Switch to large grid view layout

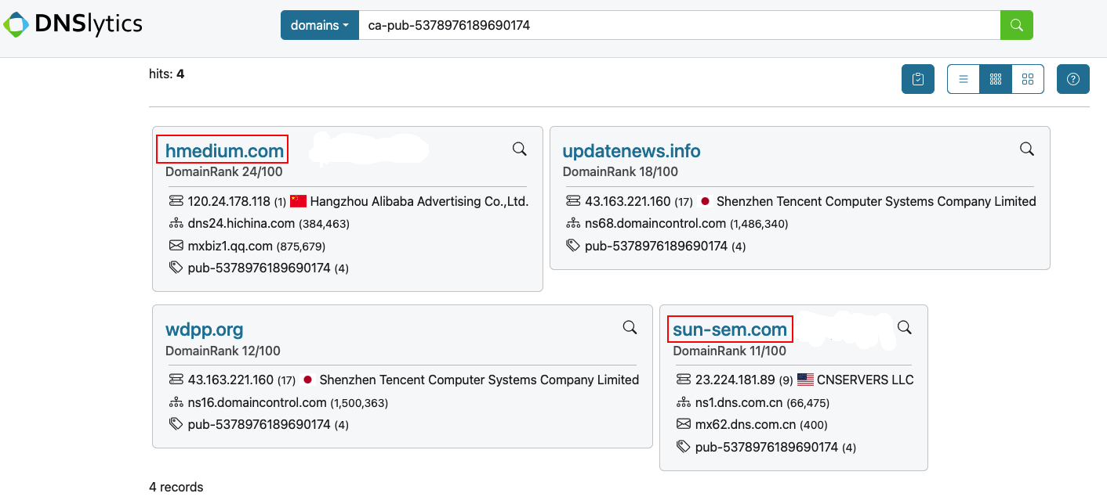1028,79
